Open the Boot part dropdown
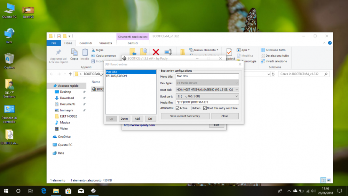 pos(237,96)
